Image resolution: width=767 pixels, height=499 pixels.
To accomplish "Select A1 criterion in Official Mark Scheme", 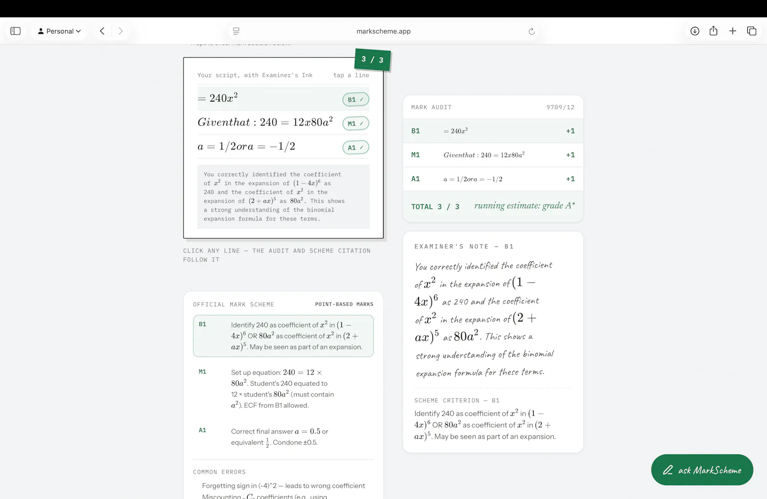I will 283,436.
